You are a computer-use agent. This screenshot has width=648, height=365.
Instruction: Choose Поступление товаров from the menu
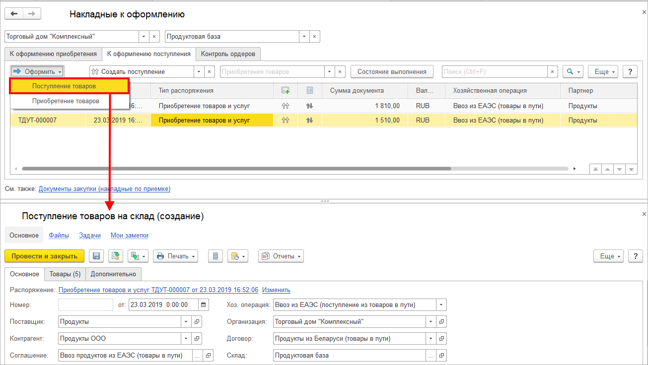point(69,86)
